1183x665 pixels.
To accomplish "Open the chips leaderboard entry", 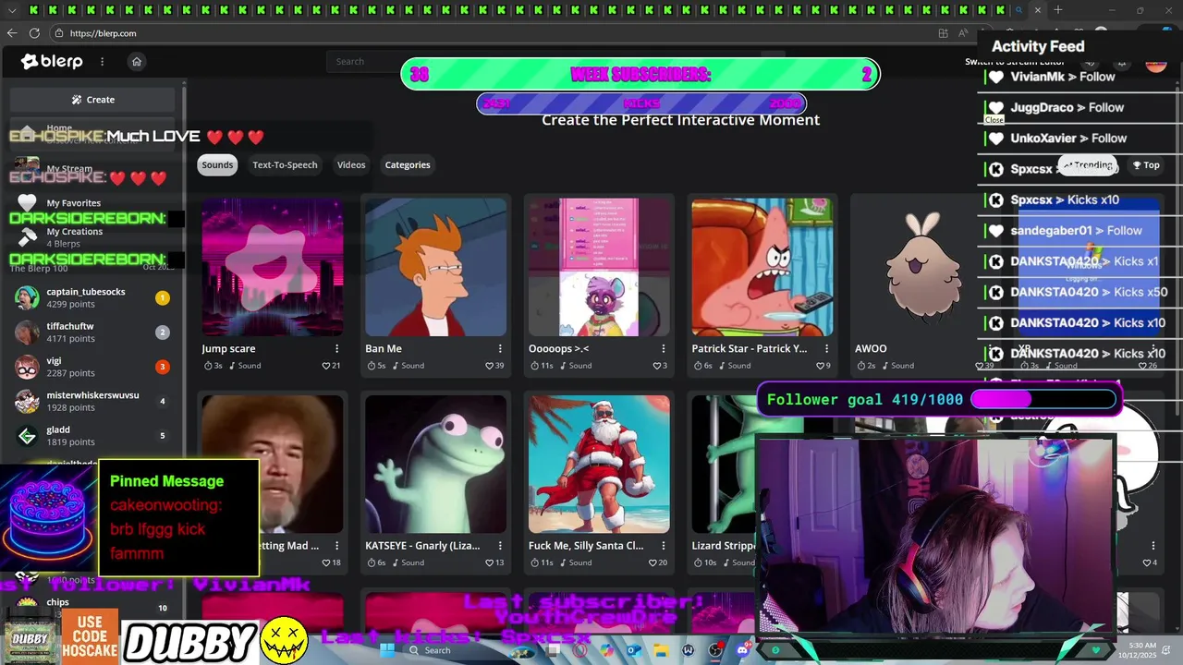I will [92, 607].
